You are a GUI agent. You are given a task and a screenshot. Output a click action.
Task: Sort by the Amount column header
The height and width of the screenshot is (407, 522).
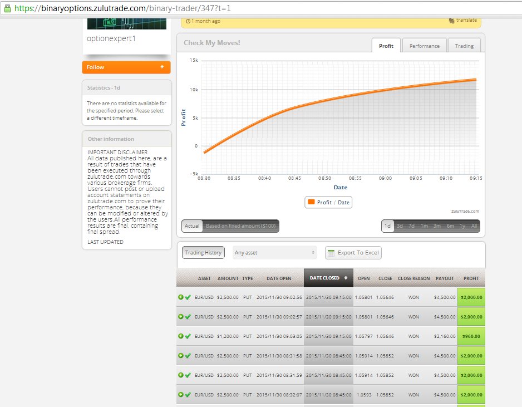228,278
